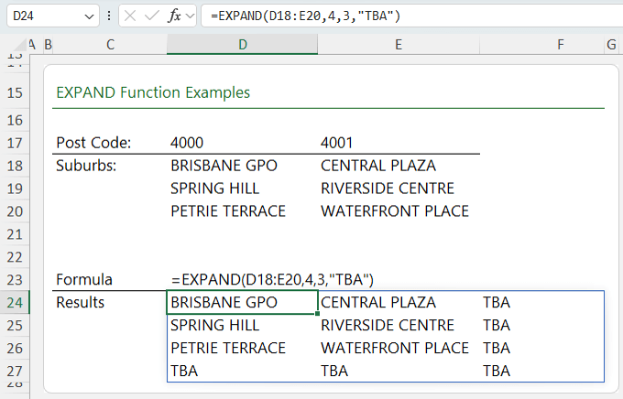This screenshot has height=399, width=623.
Task: Select CENTRAL PLAZA in results row 24
Action: pos(378,303)
